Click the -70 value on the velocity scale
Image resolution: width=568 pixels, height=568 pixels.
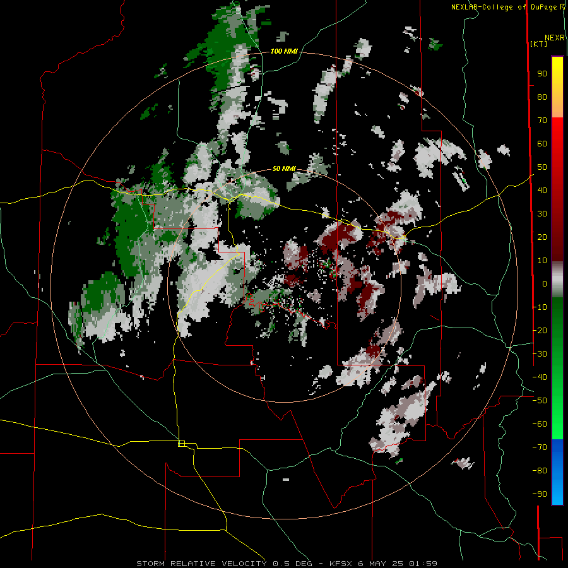coord(540,447)
